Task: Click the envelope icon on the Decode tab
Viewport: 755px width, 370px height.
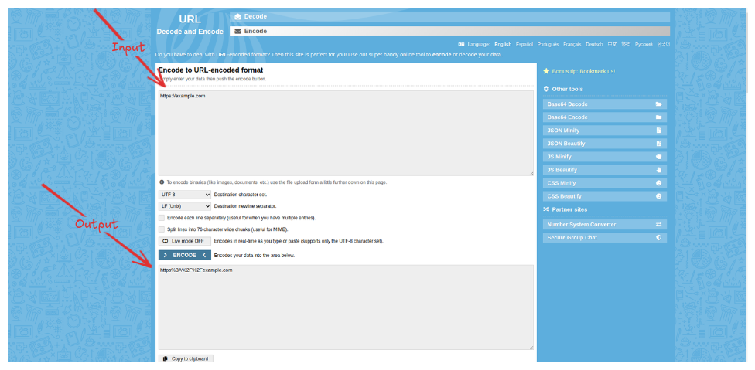Action: click(237, 16)
